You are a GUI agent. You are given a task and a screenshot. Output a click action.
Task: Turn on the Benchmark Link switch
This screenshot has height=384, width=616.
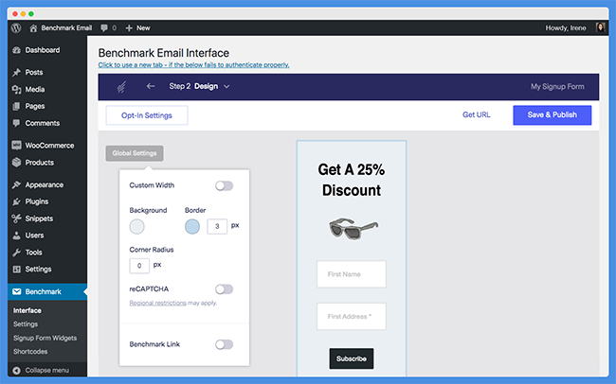[x=224, y=344]
